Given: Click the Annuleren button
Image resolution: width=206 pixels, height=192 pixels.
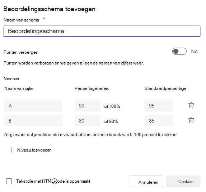Looking at the screenshot, I should click(146, 181).
